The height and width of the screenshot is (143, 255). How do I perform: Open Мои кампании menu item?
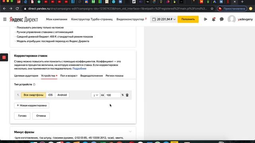pos(57,19)
